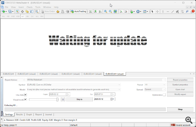Click the Open chart button
This screenshot has height=127, width=196.
(x=180, y=90)
